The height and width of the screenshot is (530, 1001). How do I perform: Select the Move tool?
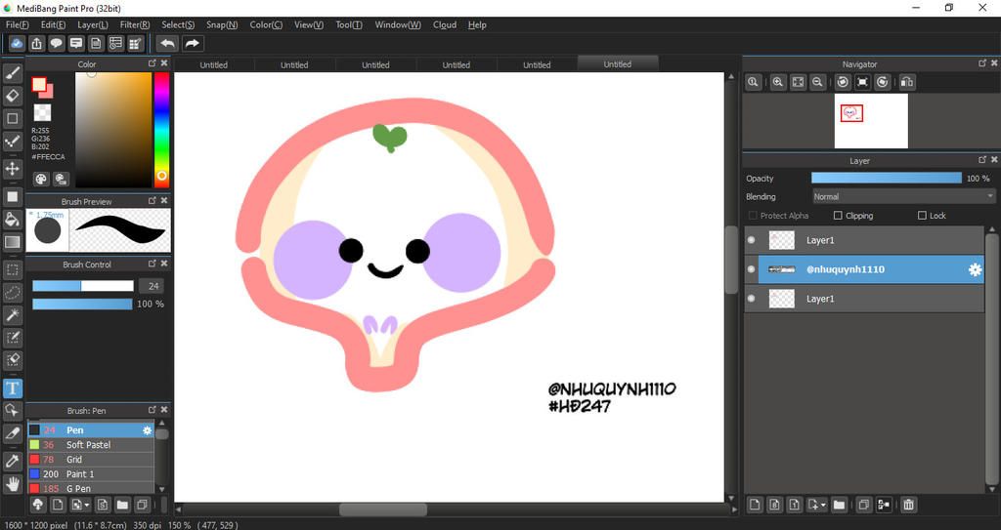coord(13,169)
